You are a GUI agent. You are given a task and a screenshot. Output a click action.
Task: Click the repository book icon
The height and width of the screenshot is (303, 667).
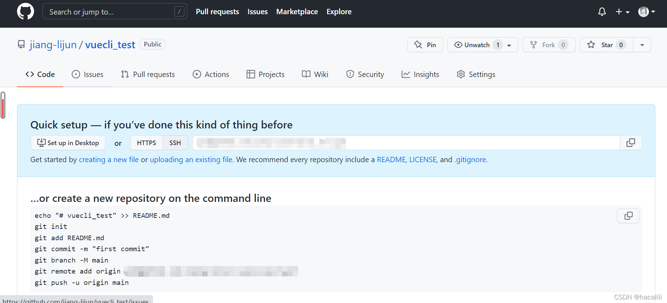click(21, 44)
